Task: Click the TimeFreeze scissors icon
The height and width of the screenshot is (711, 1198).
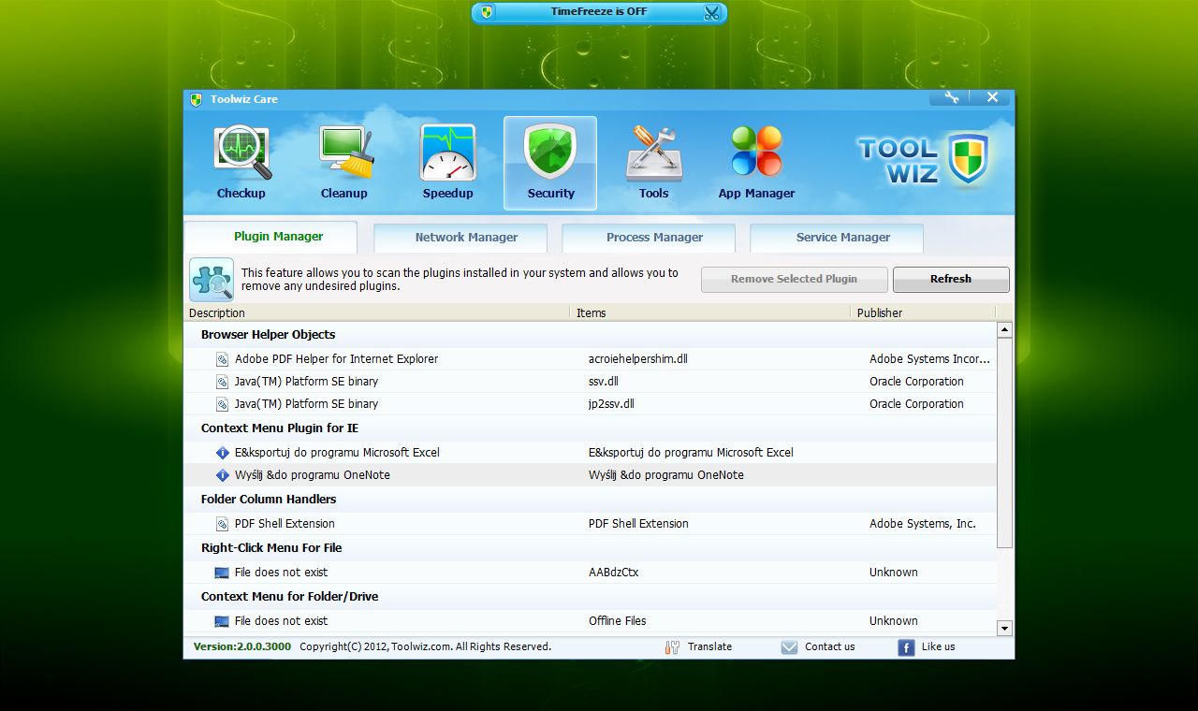Action: (x=711, y=12)
